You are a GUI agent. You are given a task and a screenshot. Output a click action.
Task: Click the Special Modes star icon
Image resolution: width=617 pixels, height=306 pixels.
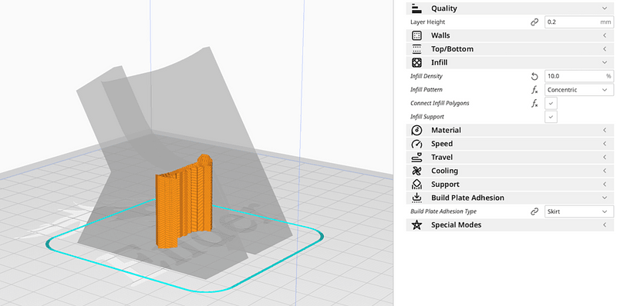pos(416,225)
